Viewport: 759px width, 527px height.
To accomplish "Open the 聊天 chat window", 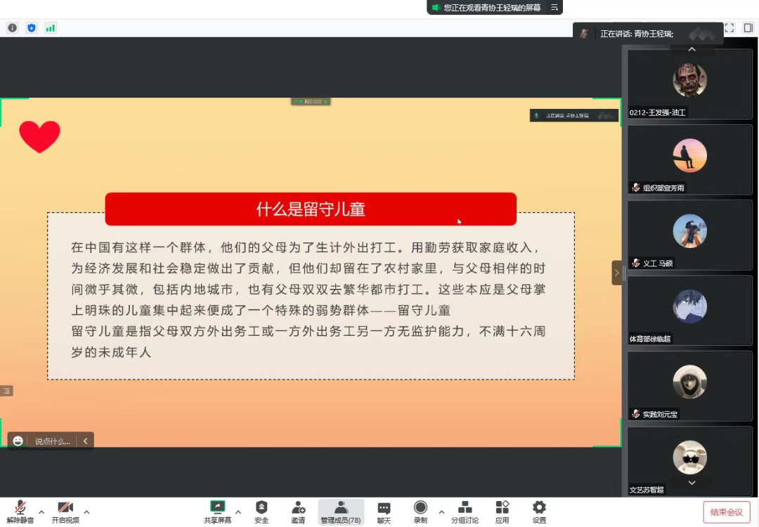I will 384,512.
